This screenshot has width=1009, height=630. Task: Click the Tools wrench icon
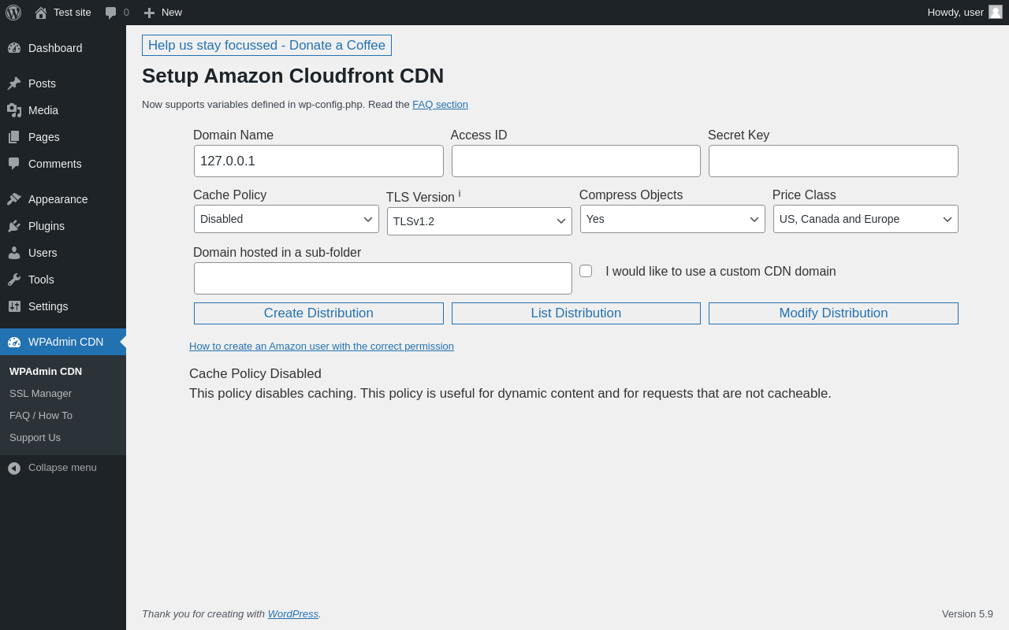[x=14, y=280]
